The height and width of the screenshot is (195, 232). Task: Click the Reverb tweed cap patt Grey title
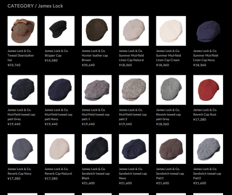click(x=168, y=114)
